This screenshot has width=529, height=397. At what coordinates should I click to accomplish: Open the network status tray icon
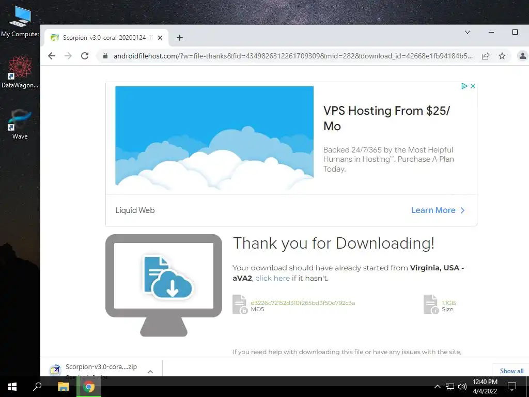point(450,387)
